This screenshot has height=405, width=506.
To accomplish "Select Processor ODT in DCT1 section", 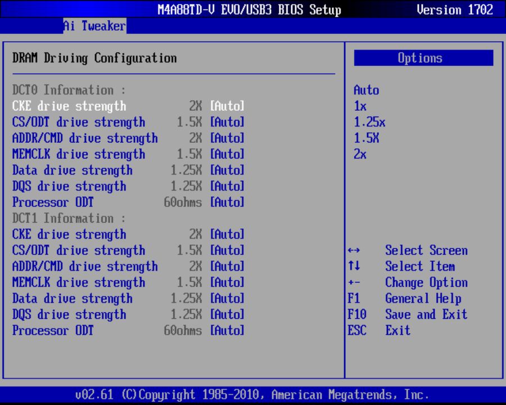I will pos(53,330).
